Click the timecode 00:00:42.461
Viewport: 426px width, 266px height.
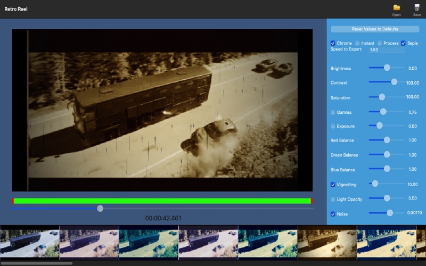tap(163, 218)
